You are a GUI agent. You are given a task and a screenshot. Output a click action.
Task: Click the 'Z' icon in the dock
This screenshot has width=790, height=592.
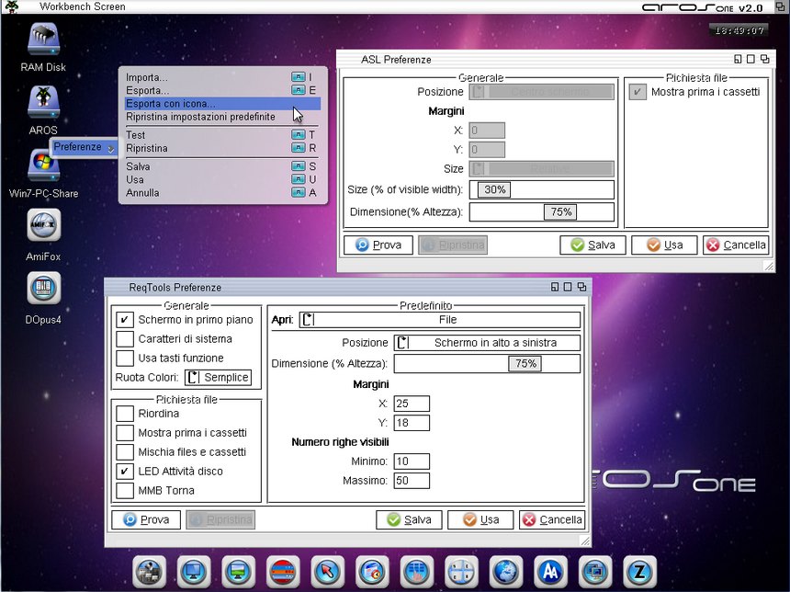pos(639,572)
